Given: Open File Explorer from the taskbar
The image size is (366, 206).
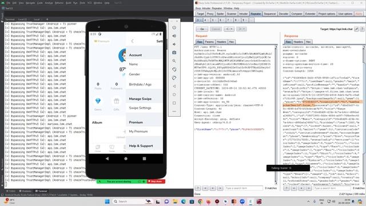Looking at the screenshot, I should [x=175, y=201].
